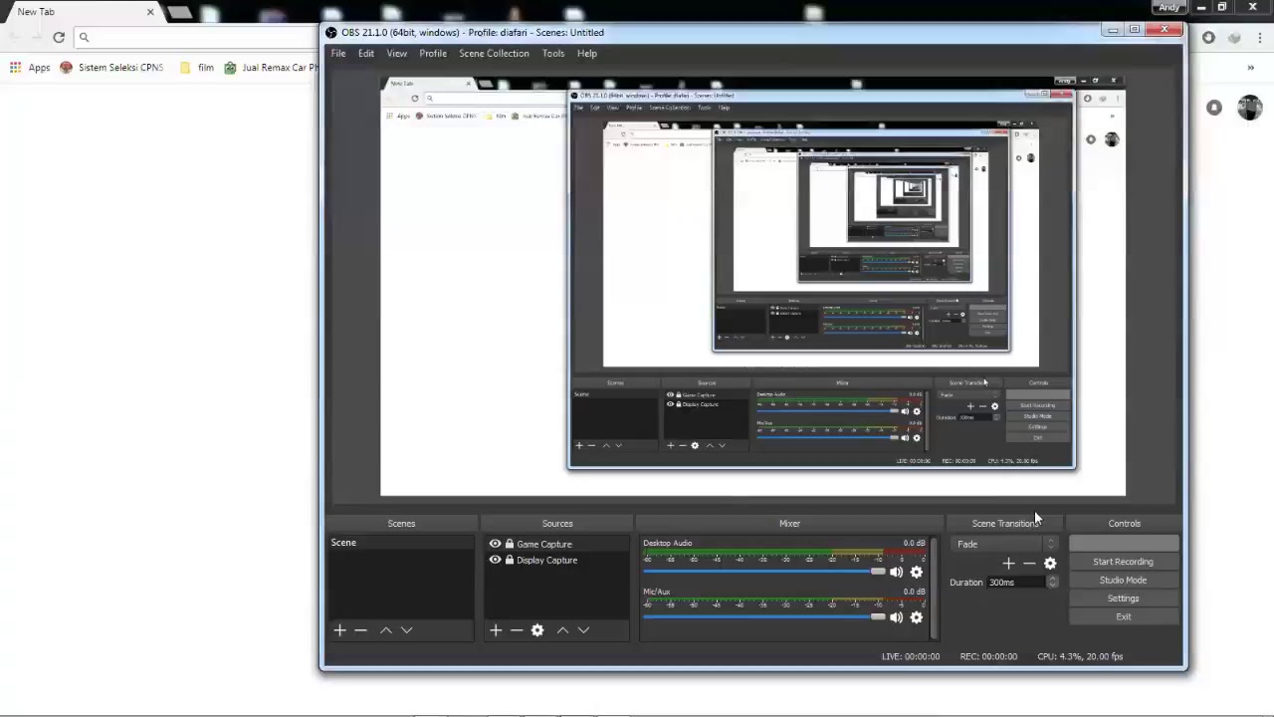This screenshot has width=1274, height=717.
Task: Click the LIVE timer in status bar
Action: 911,657
